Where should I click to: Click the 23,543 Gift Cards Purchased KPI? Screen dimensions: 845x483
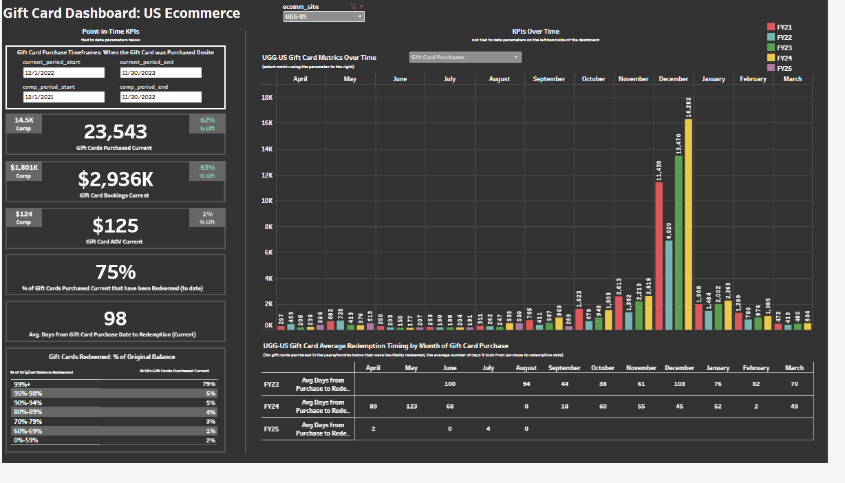tap(115, 131)
